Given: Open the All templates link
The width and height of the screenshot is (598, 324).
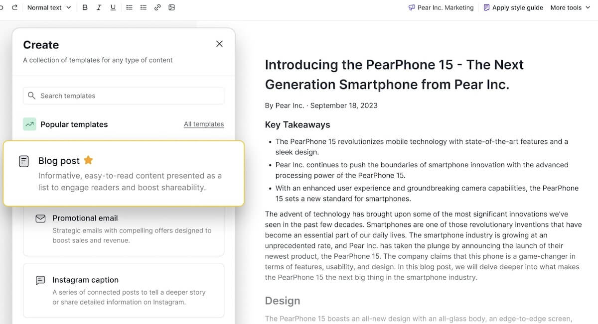Looking at the screenshot, I should (204, 124).
